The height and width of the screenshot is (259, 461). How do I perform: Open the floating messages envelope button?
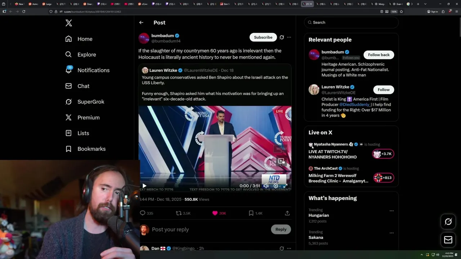coord(448,240)
